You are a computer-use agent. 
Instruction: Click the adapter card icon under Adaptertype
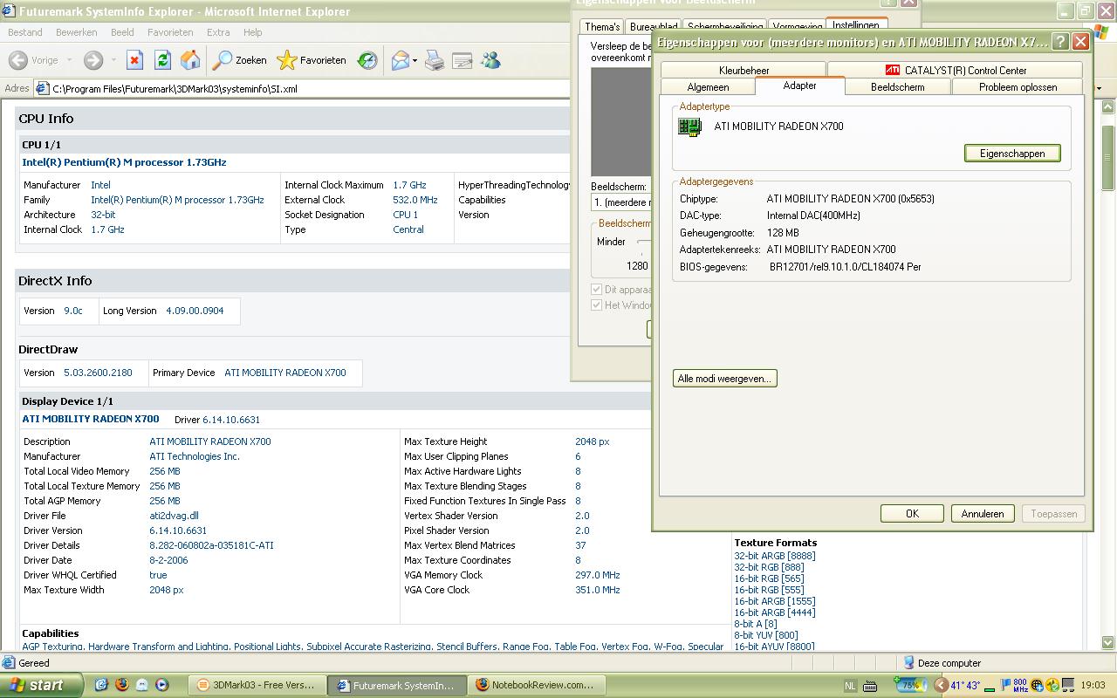[690, 127]
